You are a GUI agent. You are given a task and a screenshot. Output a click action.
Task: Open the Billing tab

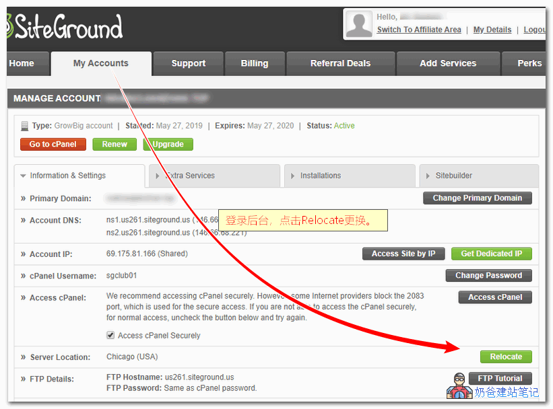pos(255,63)
